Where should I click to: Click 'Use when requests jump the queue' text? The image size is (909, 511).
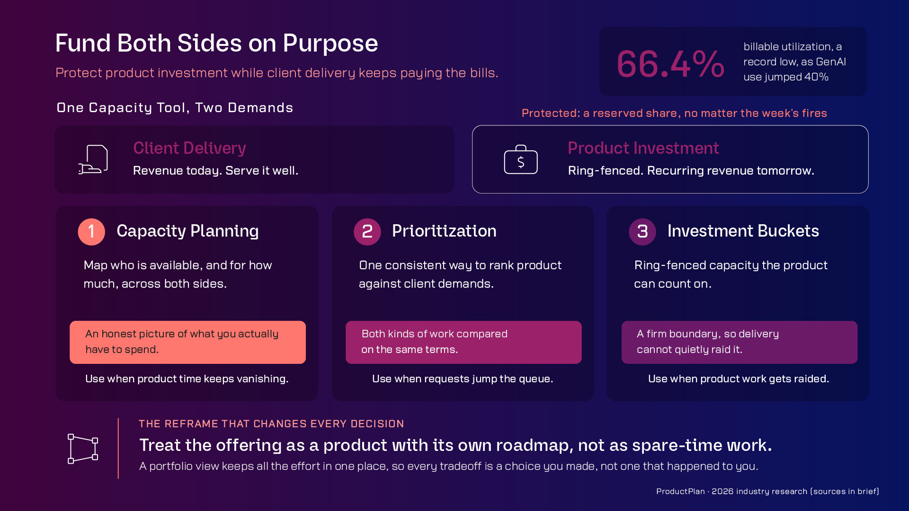coord(463,379)
